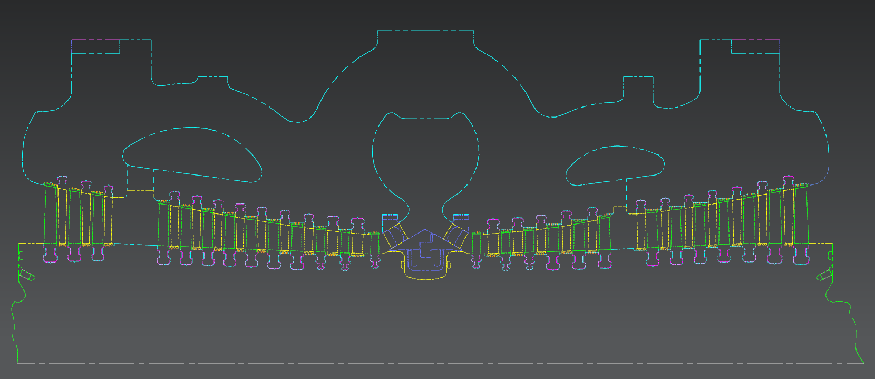This screenshot has width=875, height=379.
Task: Click the top edge of center casing flange
Action: [x=425, y=31]
